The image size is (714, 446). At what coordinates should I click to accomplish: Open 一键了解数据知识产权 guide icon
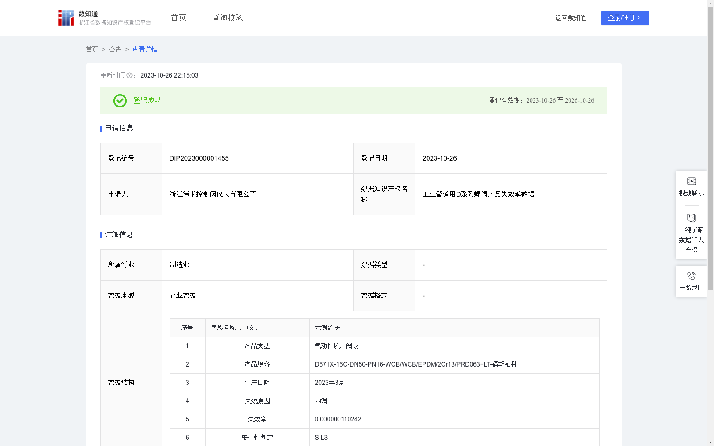tap(691, 218)
